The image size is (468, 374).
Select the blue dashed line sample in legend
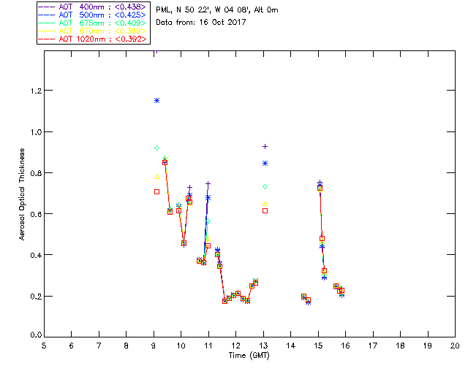coord(47,15)
